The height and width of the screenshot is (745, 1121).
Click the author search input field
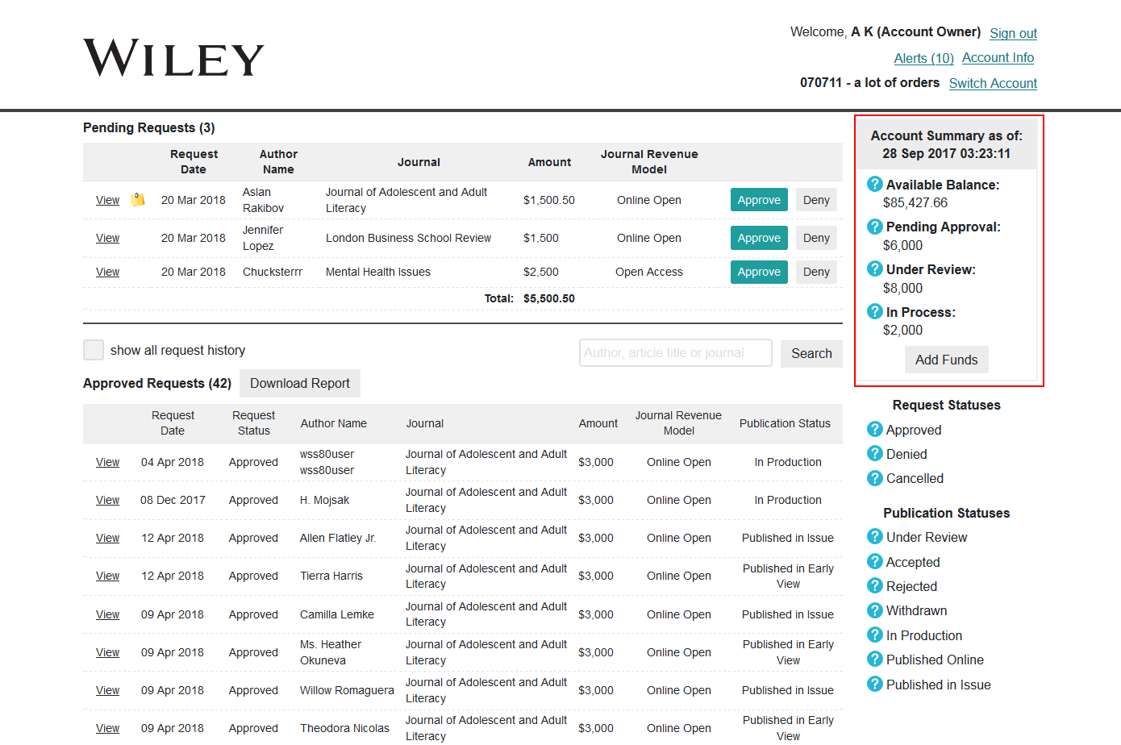(x=675, y=352)
